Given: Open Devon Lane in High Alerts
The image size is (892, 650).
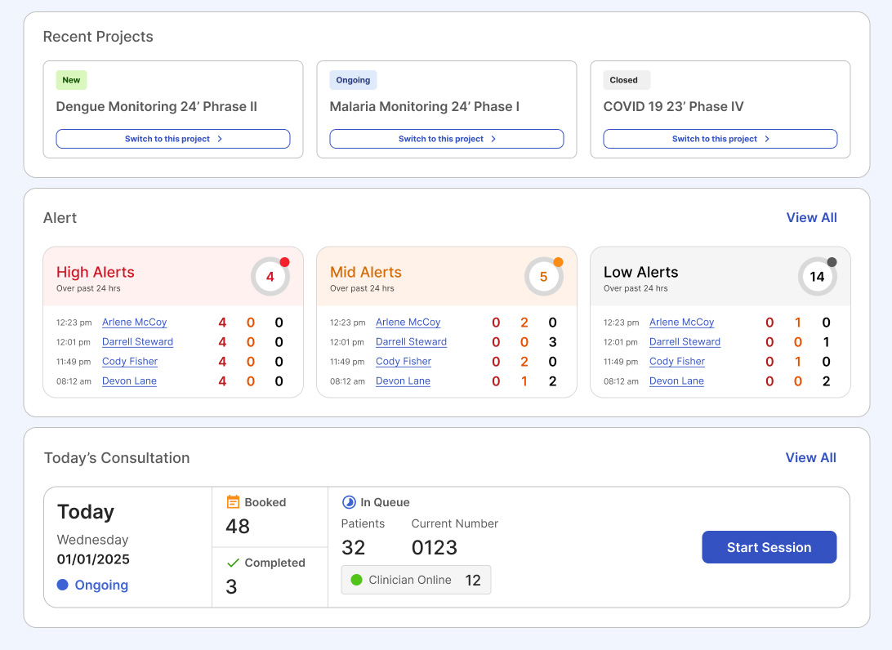Looking at the screenshot, I should click(x=129, y=381).
